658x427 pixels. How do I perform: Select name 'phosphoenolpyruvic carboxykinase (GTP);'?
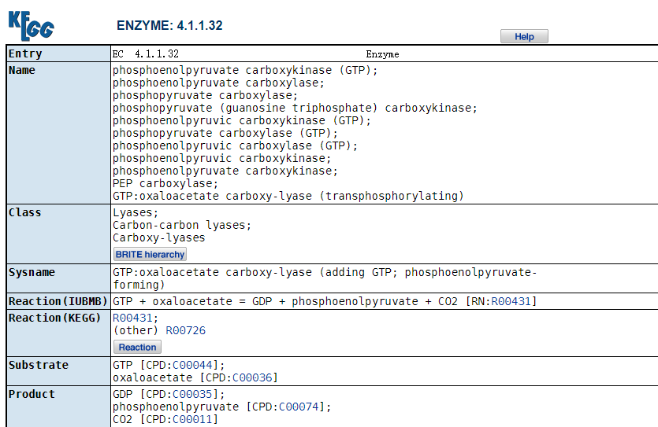click(x=242, y=120)
